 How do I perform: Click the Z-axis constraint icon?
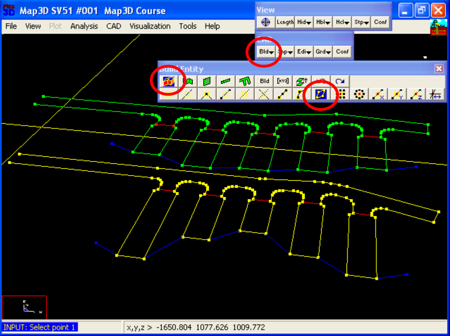point(416,94)
